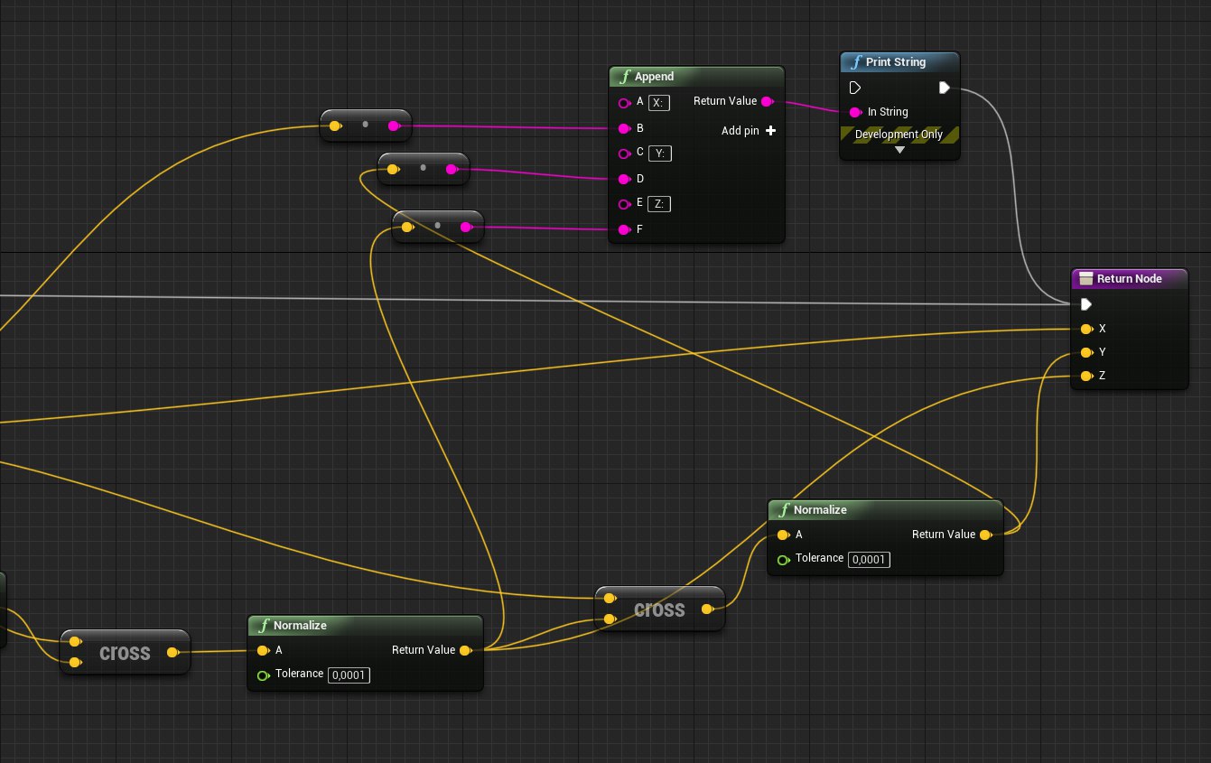Click Return Value pin of upper Normalize node
This screenshot has height=763, width=1211.
click(986, 535)
